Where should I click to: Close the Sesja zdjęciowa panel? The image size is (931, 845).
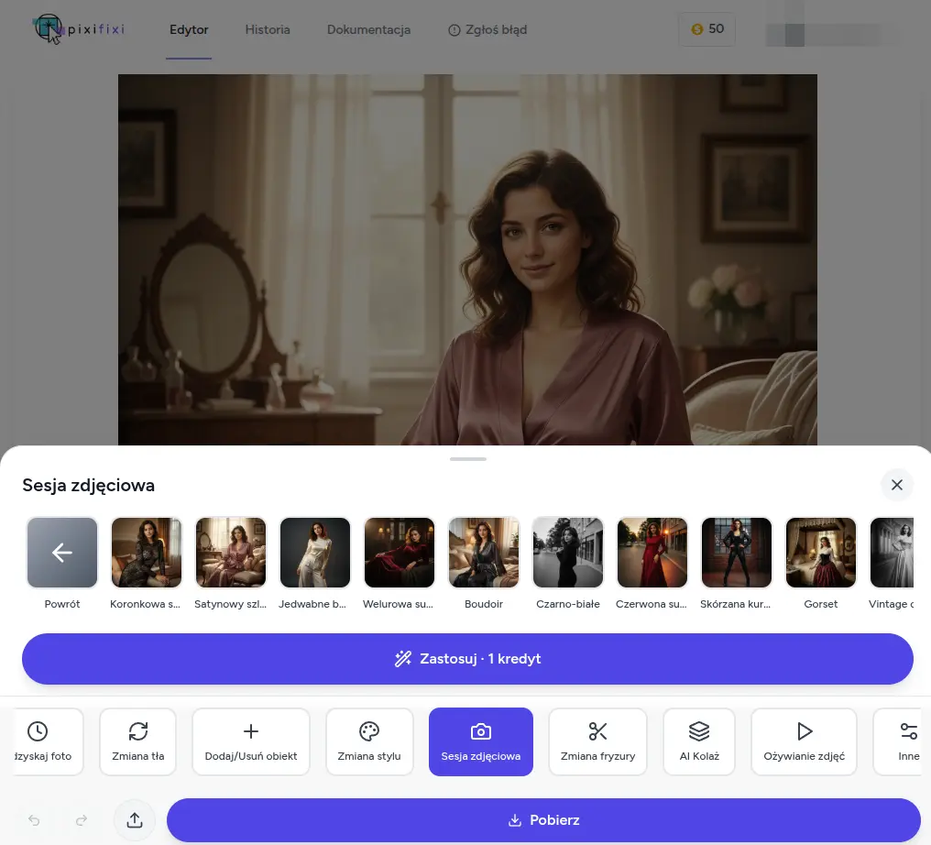click(x=896, y=485)
